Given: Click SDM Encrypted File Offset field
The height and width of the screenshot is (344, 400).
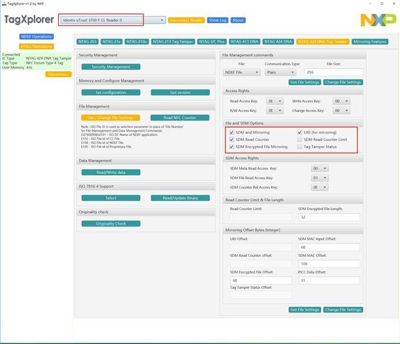Looking at the screenshot, I should (260, 280).
